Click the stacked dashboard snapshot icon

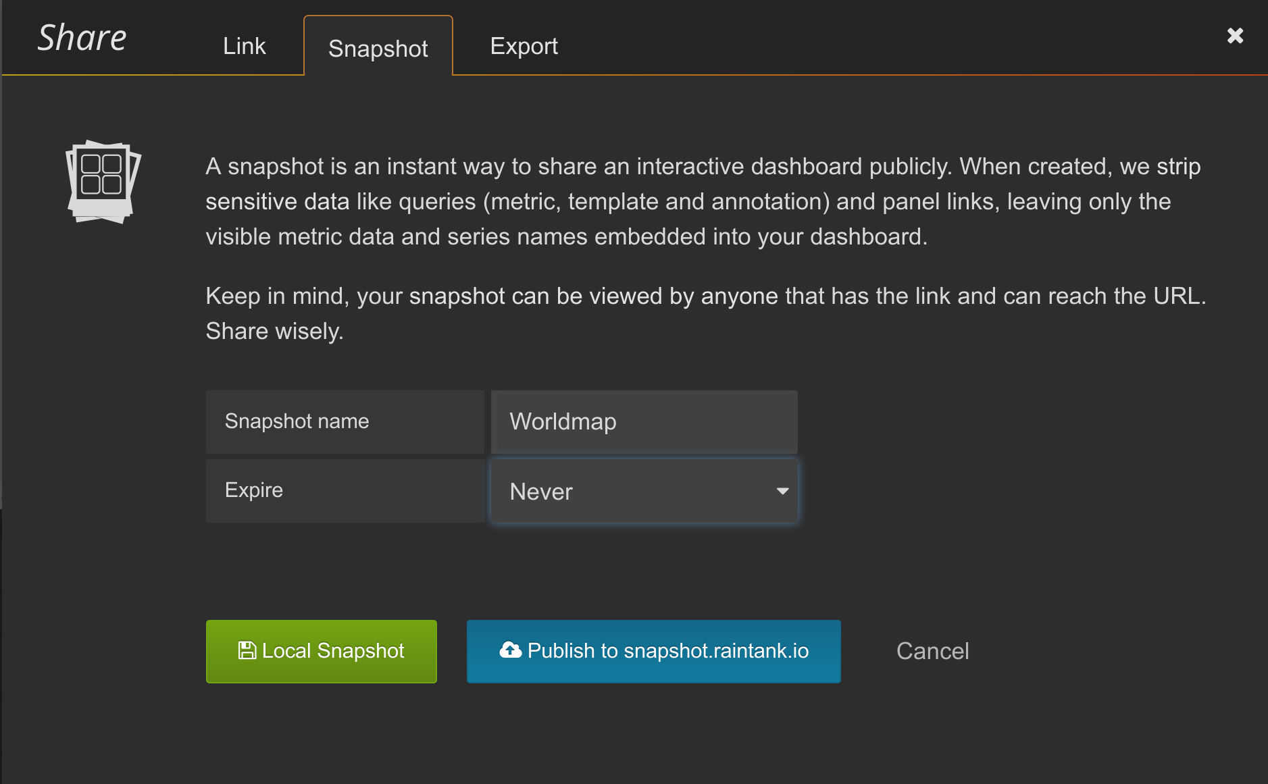103,181
